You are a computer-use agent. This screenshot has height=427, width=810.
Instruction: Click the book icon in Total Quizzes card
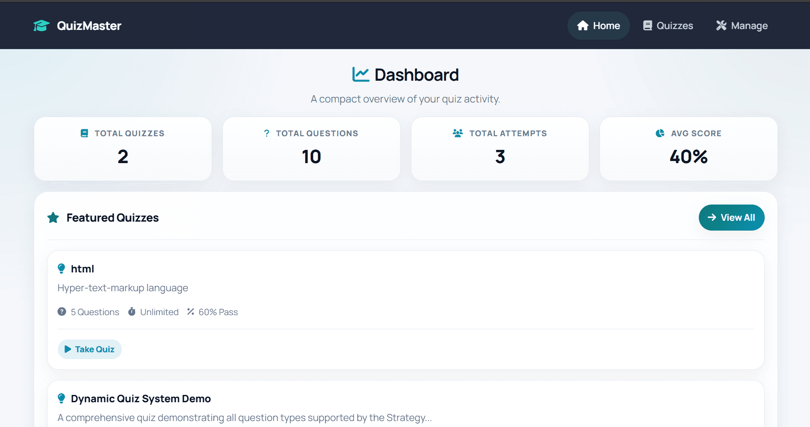tap(84, 133)
